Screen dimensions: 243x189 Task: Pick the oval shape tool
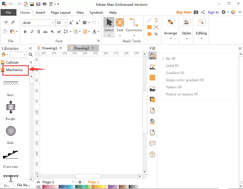click(149, 34)
